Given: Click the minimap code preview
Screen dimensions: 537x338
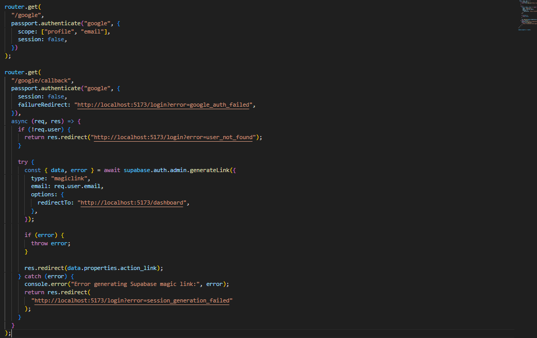Looking at the screenshot, I should click(527, 15).
